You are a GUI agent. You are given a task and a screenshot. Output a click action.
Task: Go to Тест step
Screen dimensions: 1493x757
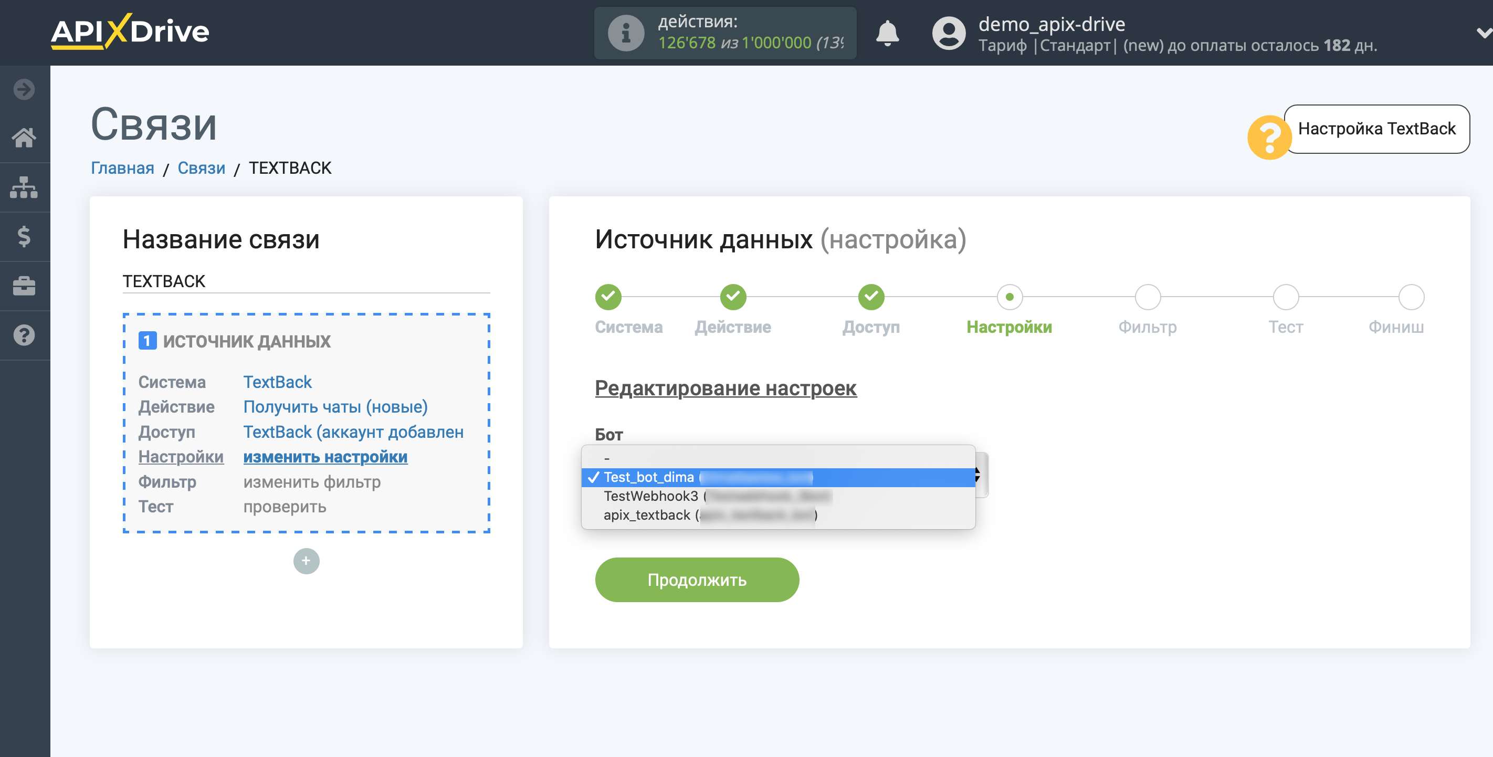pyautogui.click(x=1286, y=297)
